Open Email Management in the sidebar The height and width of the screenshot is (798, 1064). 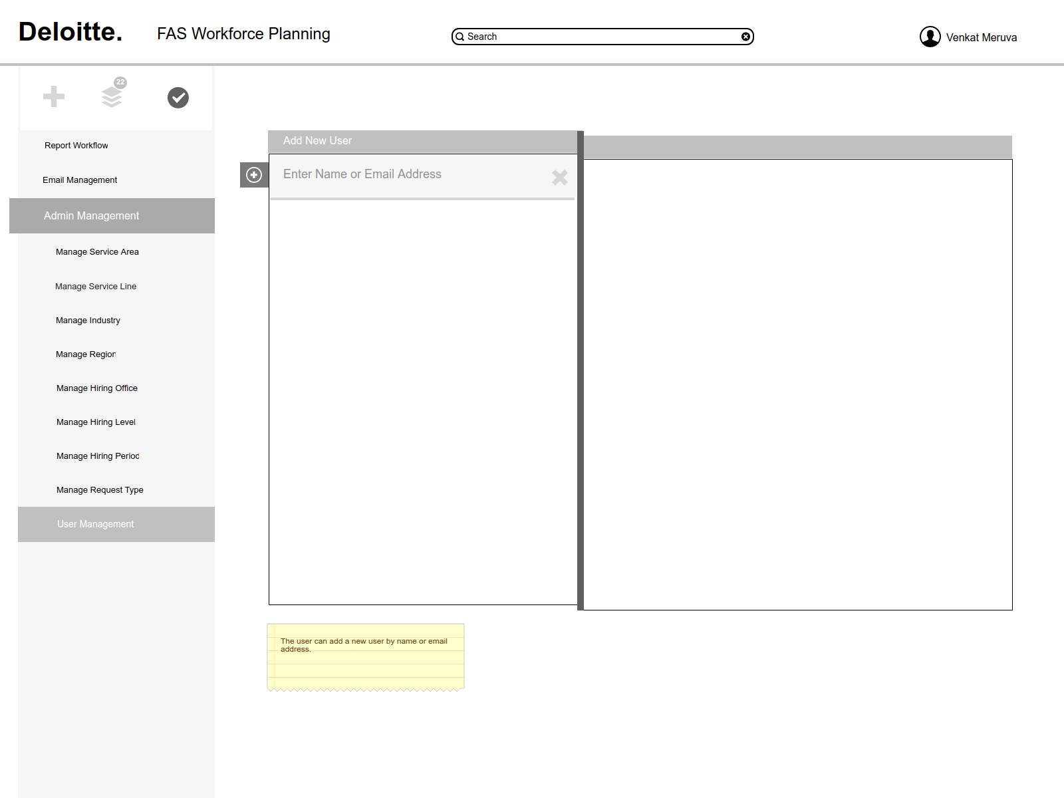tap(80, 180)
